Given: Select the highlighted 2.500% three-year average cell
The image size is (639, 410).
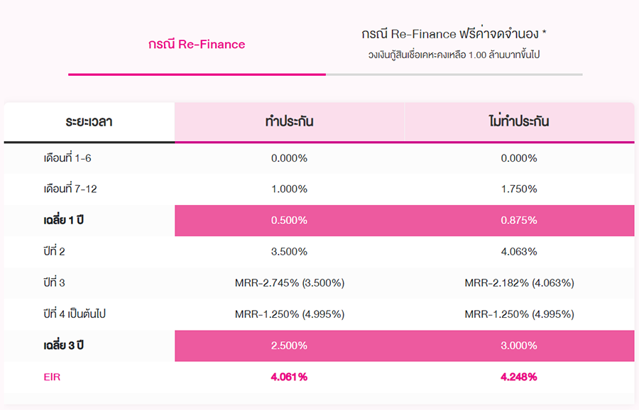Looking at the screenshot, I should tap(289, 345).
